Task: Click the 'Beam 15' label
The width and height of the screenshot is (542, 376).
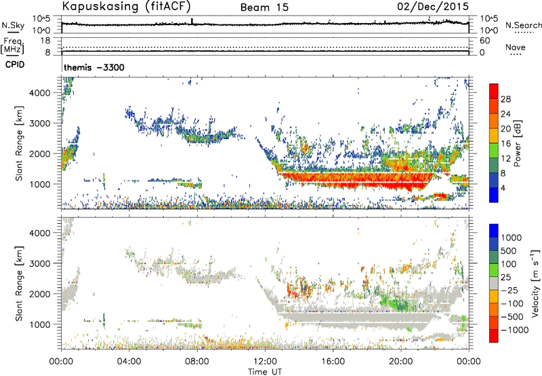Action: tap(264, 7)
